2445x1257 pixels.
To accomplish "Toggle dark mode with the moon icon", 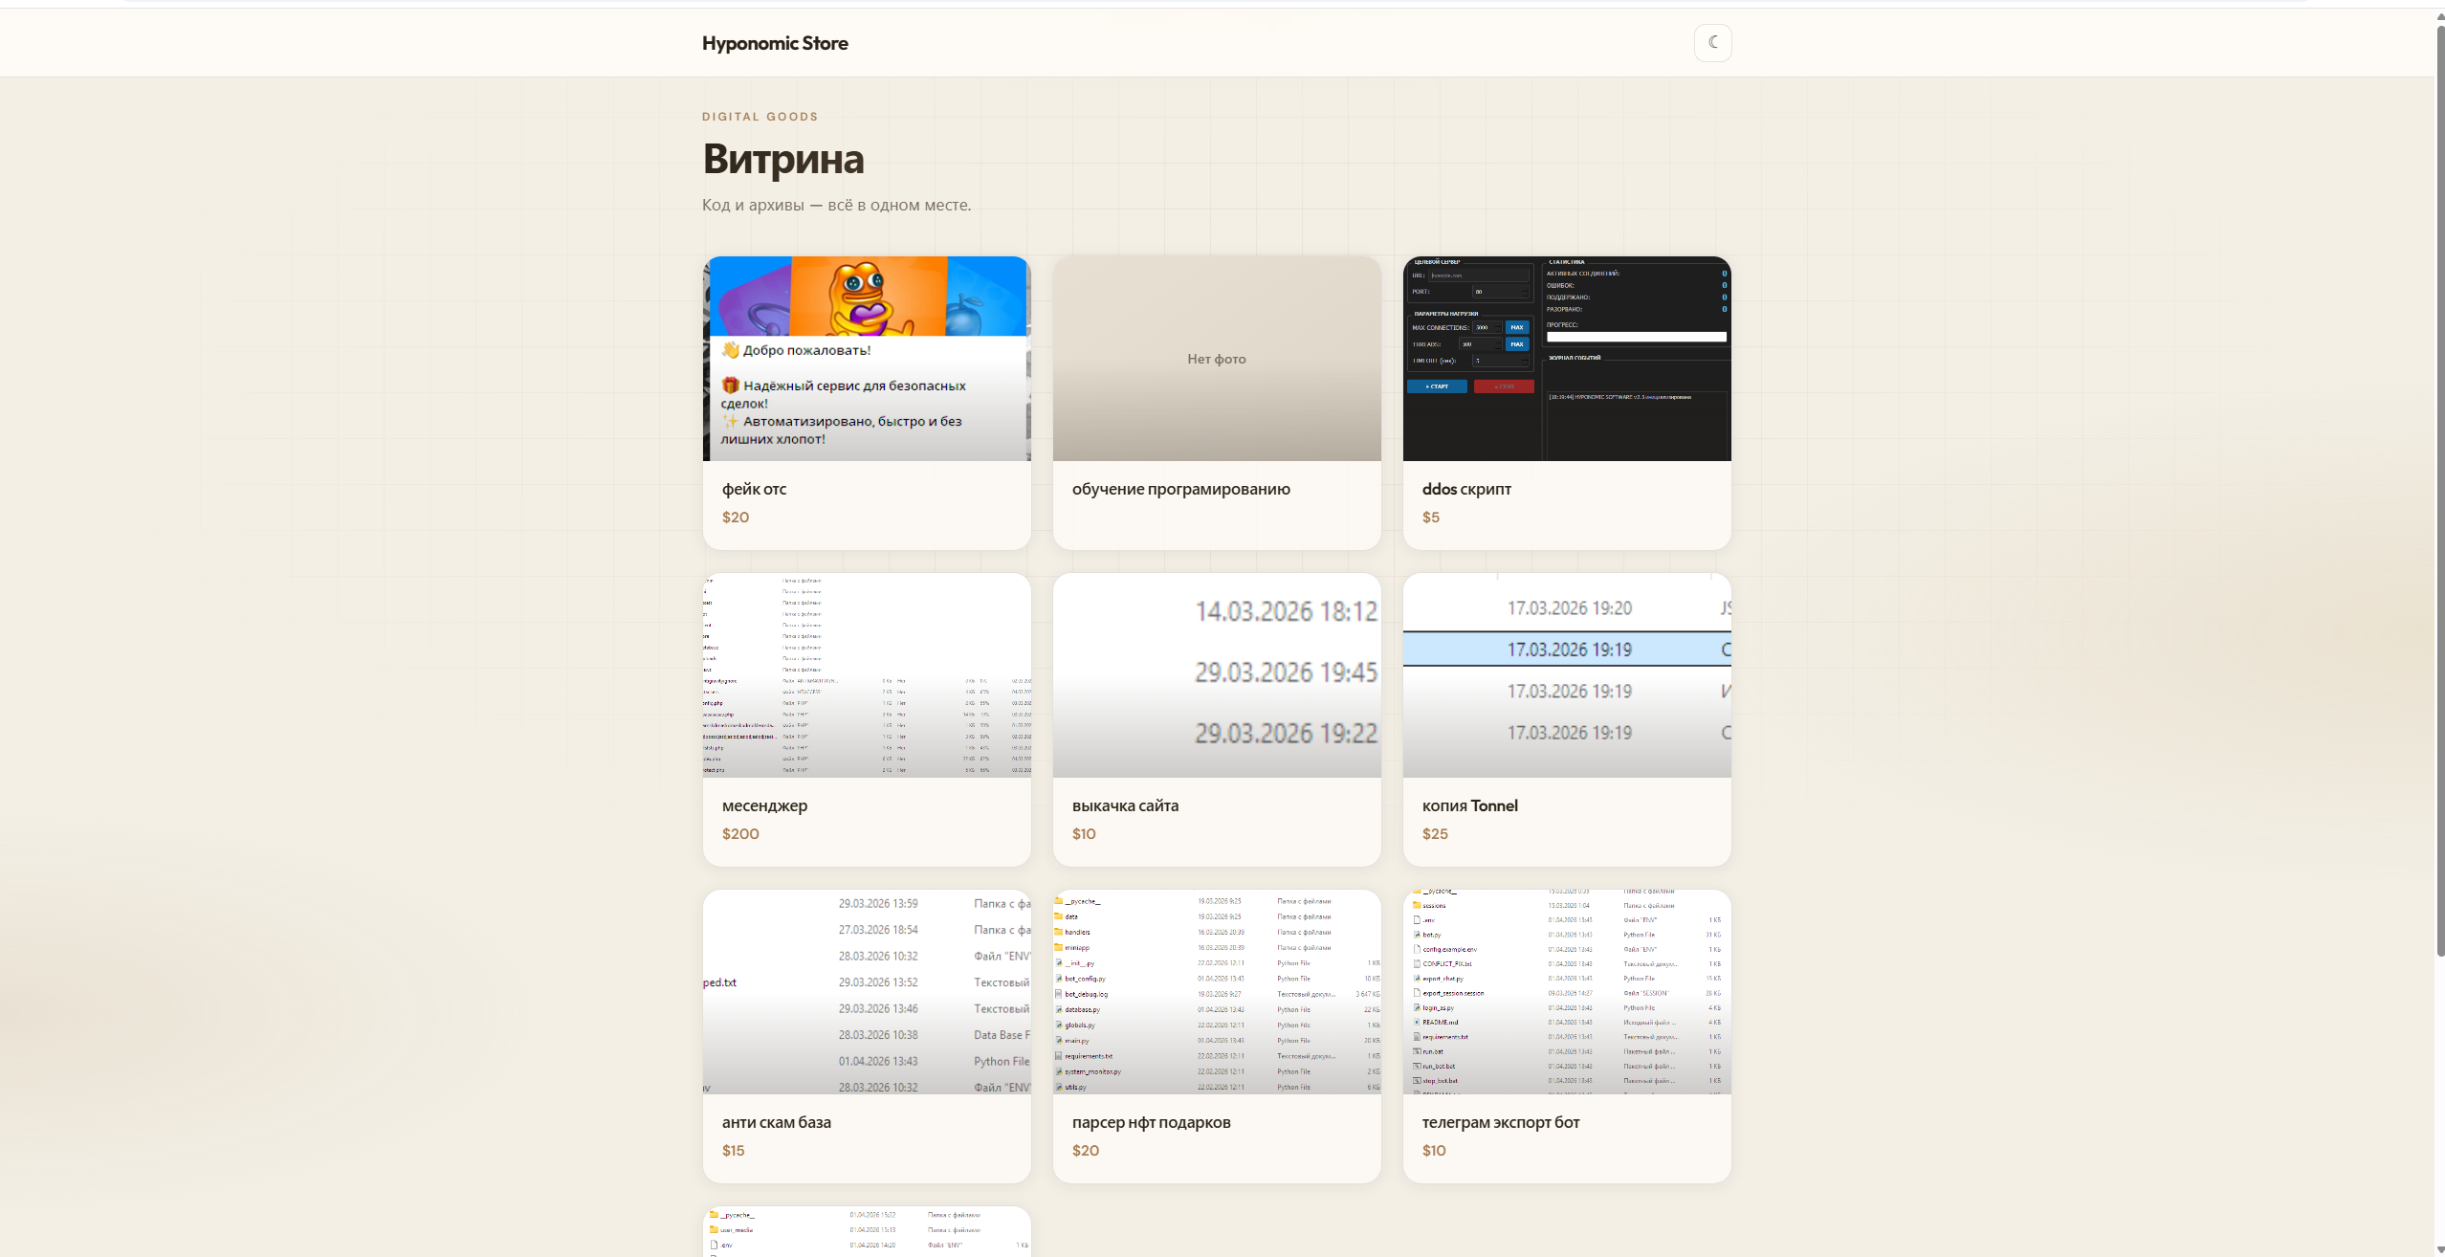I will 1712,43.
